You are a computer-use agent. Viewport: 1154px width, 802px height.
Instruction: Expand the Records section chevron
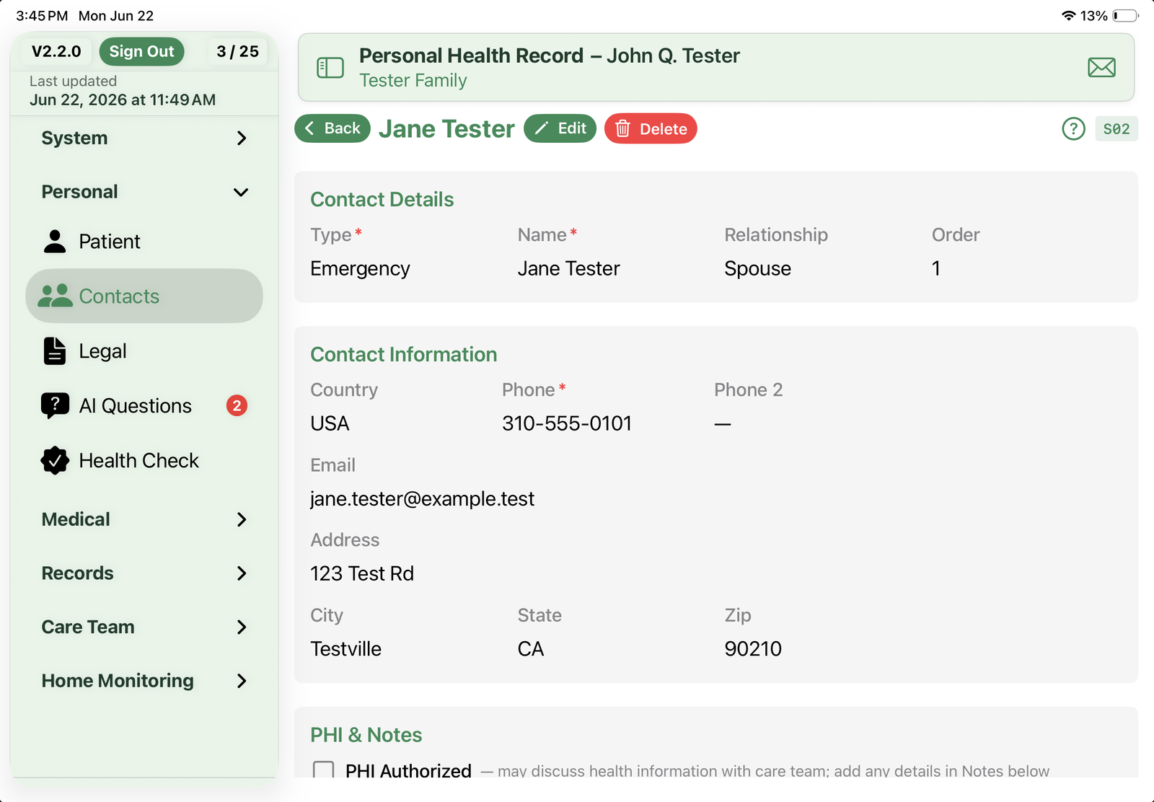(242, 573)
